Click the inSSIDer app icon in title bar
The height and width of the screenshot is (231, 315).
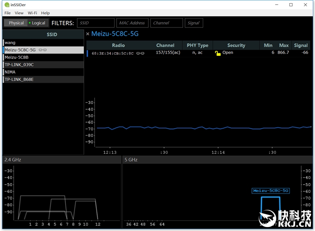pyautogui.click(x=7, y=5)
